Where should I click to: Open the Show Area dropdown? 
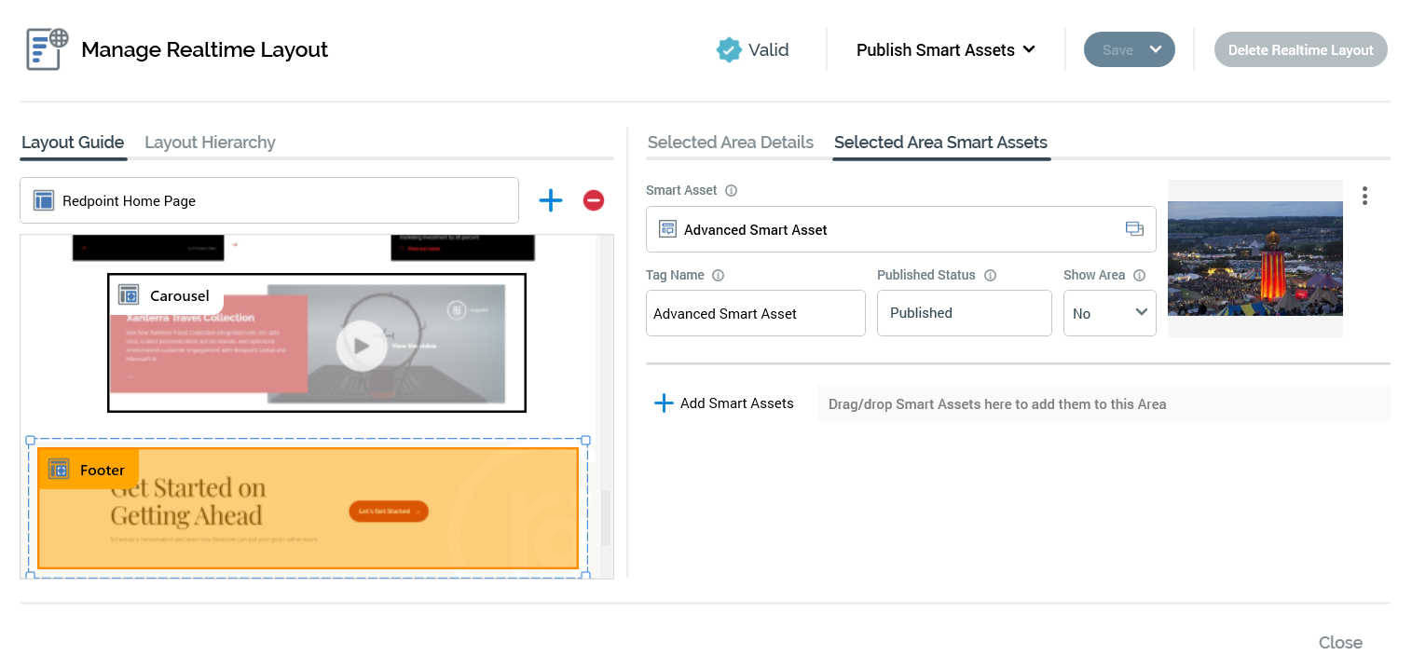click(1110, 313)
